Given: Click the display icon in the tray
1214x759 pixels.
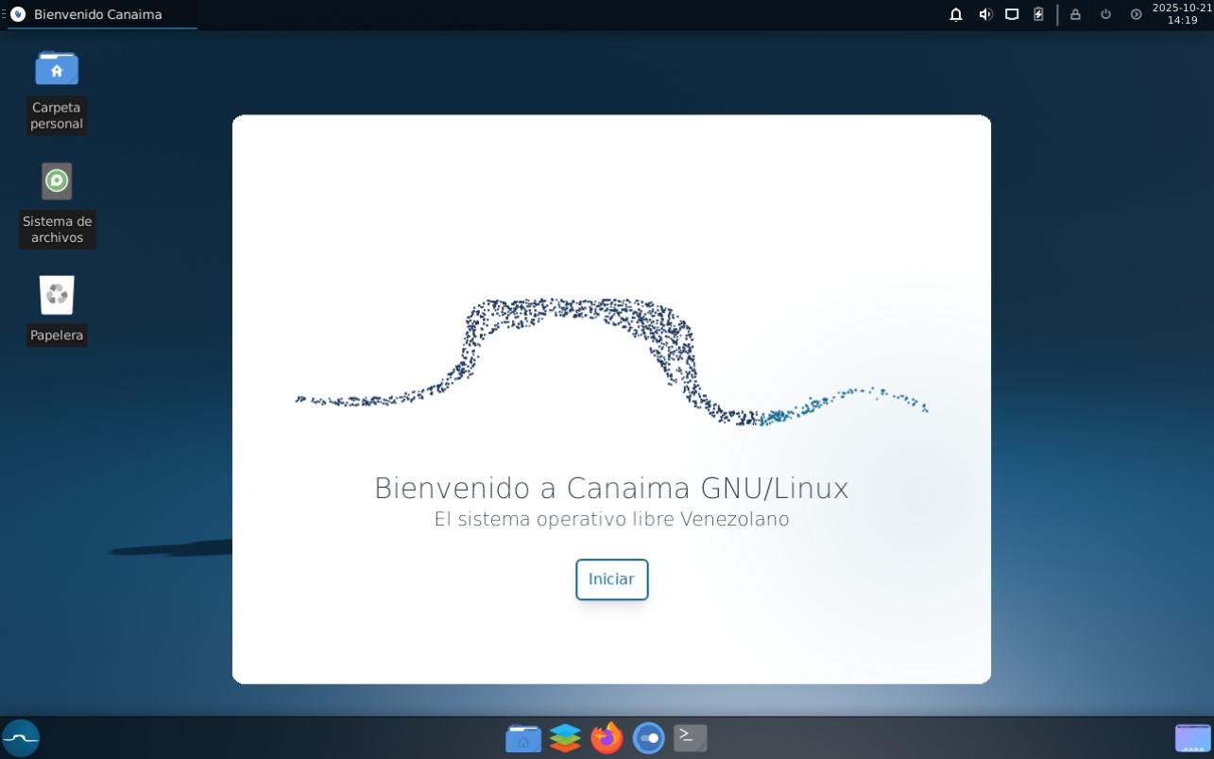Looking at the screenshot, I should [1012, 14].
